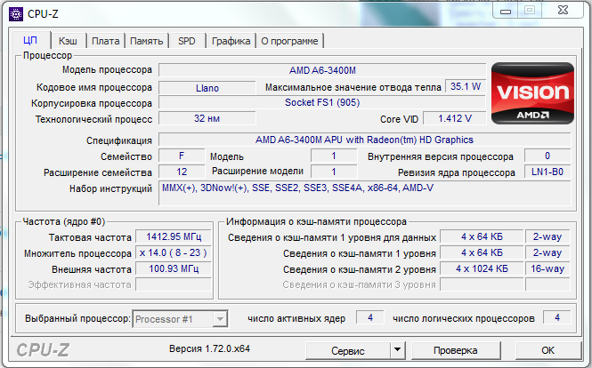
Task: Switch to the Память tab
Action: click(147, 41)
